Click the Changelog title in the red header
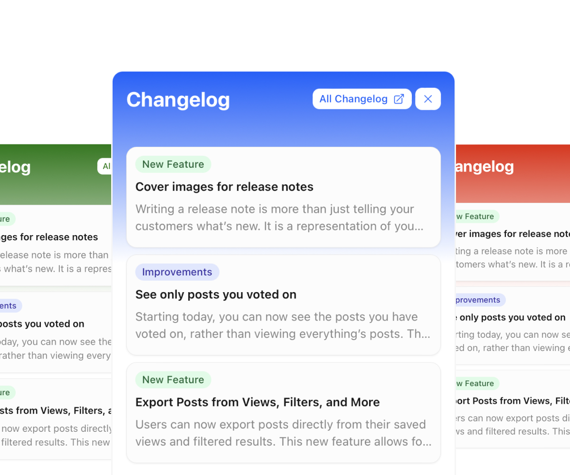This screenshot has width=570, height=475. 484,167
